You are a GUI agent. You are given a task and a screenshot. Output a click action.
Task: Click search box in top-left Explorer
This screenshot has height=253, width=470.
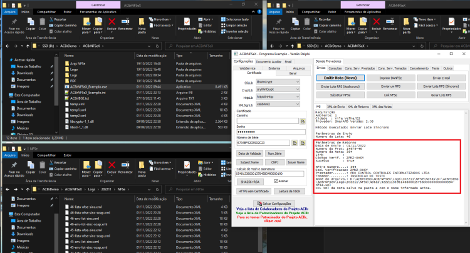click(x=213, y=46)
